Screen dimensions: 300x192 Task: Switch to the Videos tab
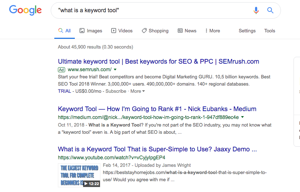click(122, 31)
